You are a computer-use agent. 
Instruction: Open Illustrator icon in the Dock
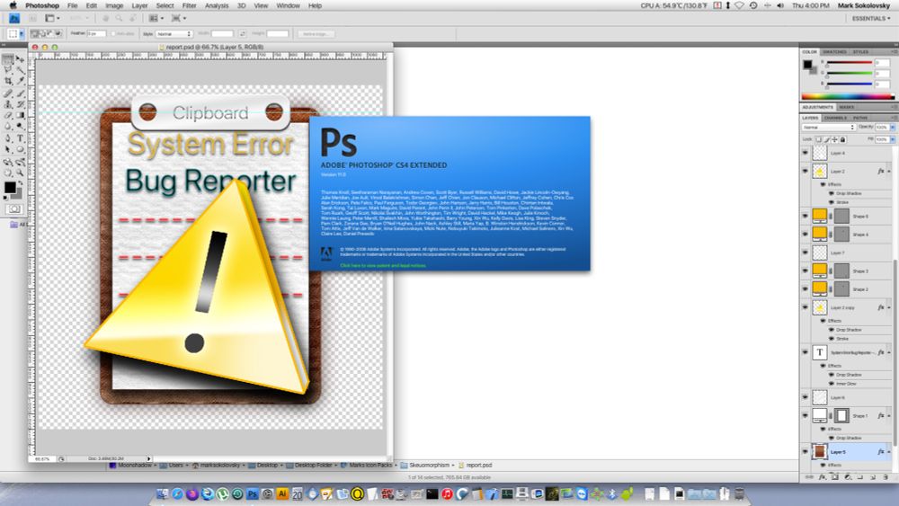[282, 493]
